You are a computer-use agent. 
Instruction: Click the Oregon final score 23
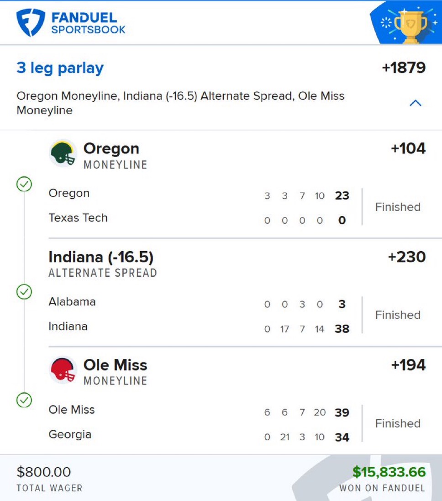point(342,196)
